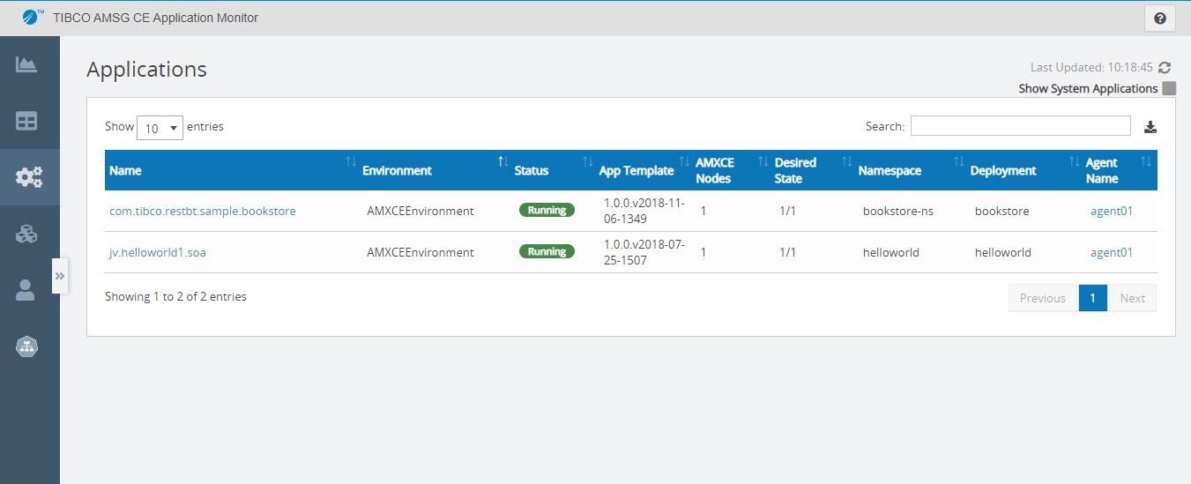Click the Next pagination button

(x=1132, y=298)
